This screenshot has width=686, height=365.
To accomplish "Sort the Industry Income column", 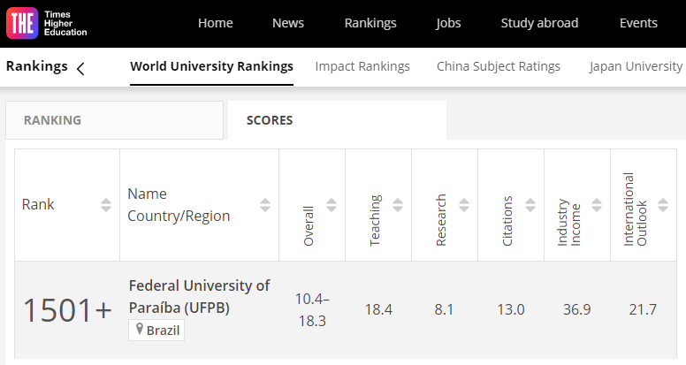I will [x=597, y=205].
